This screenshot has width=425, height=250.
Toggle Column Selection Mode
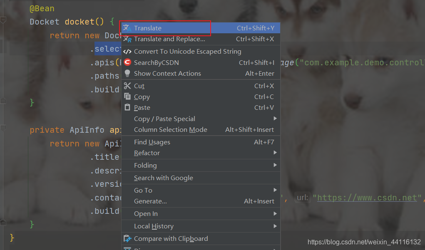click(x=201, y=129)
